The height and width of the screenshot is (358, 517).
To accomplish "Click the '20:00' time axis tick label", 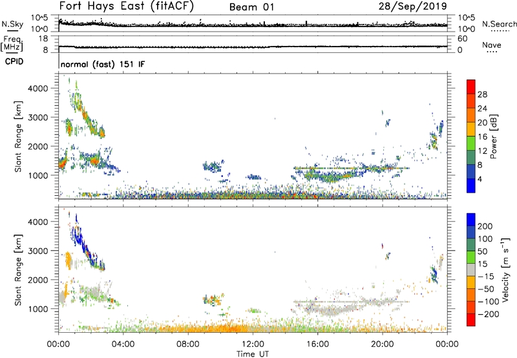I will pos(382,344).
